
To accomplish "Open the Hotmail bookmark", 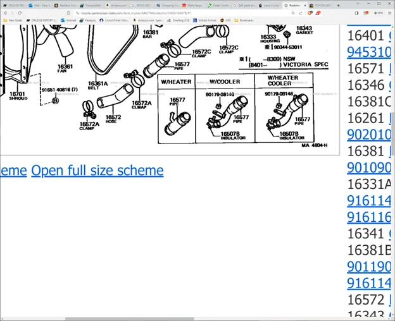I will pyautogui.click(x=71, y=20).
